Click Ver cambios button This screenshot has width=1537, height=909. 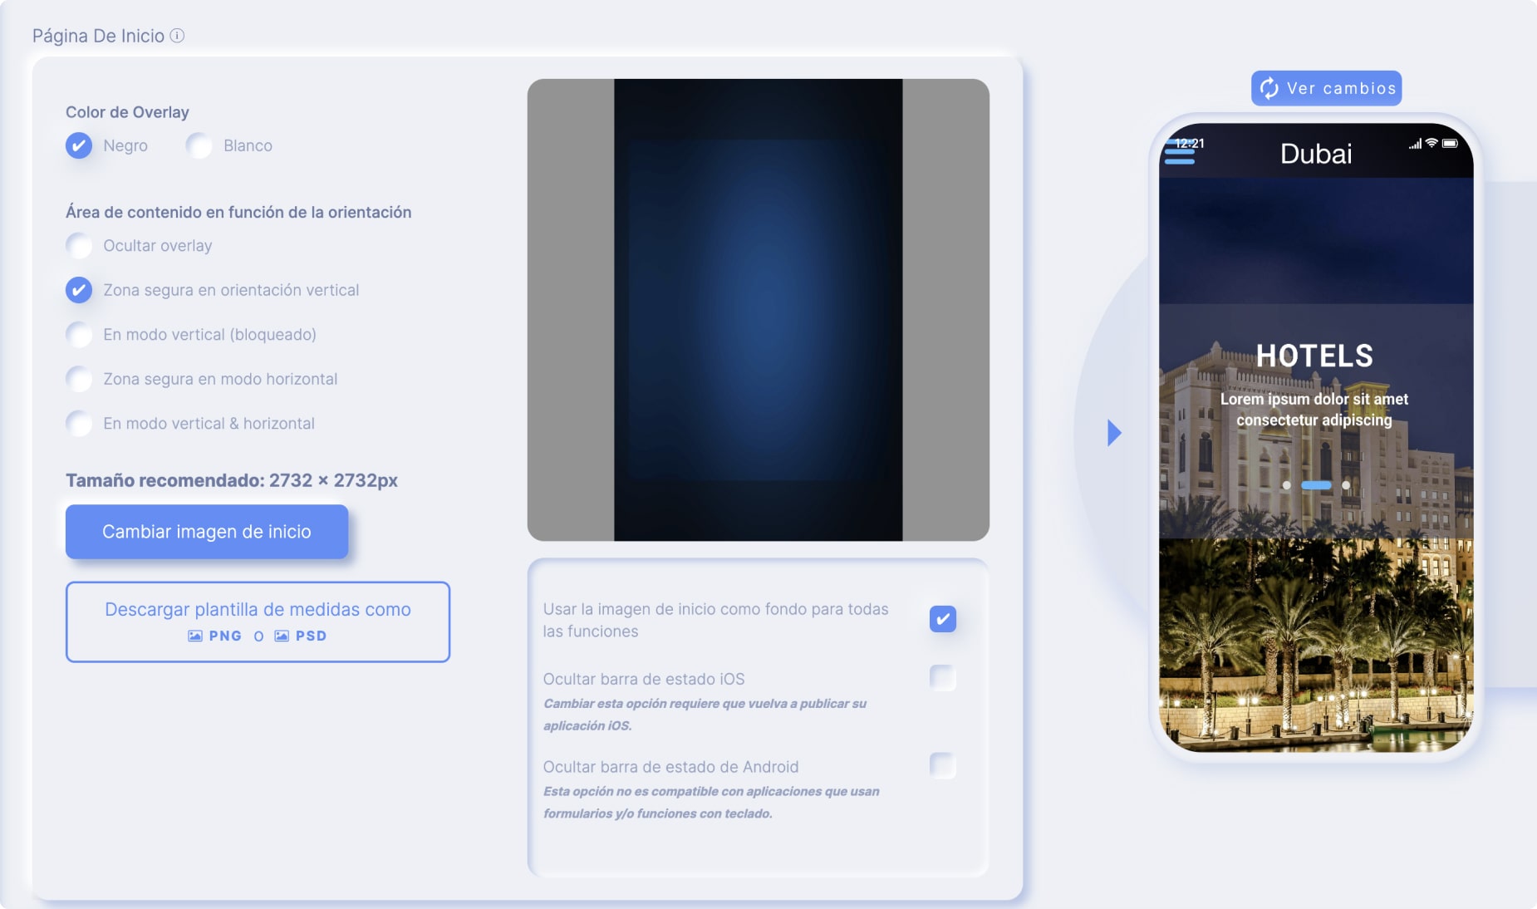1326,88
